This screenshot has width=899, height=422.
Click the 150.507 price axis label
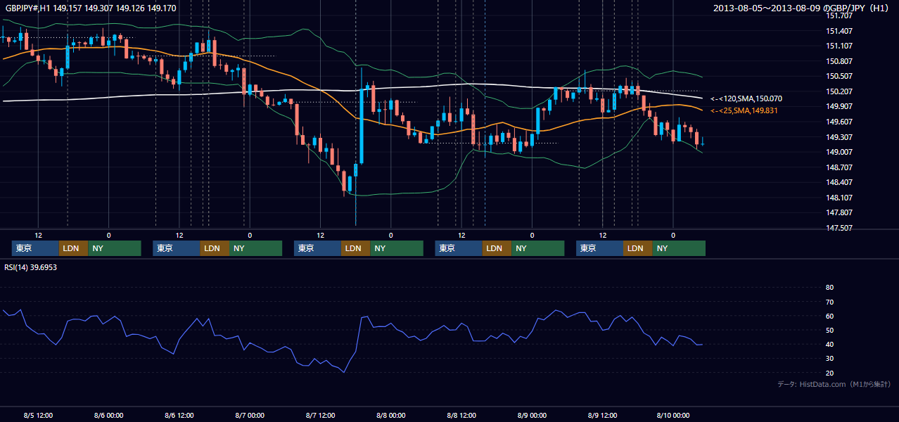point(839,76)
